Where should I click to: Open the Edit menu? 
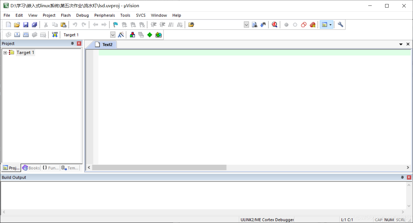[19, 15]
